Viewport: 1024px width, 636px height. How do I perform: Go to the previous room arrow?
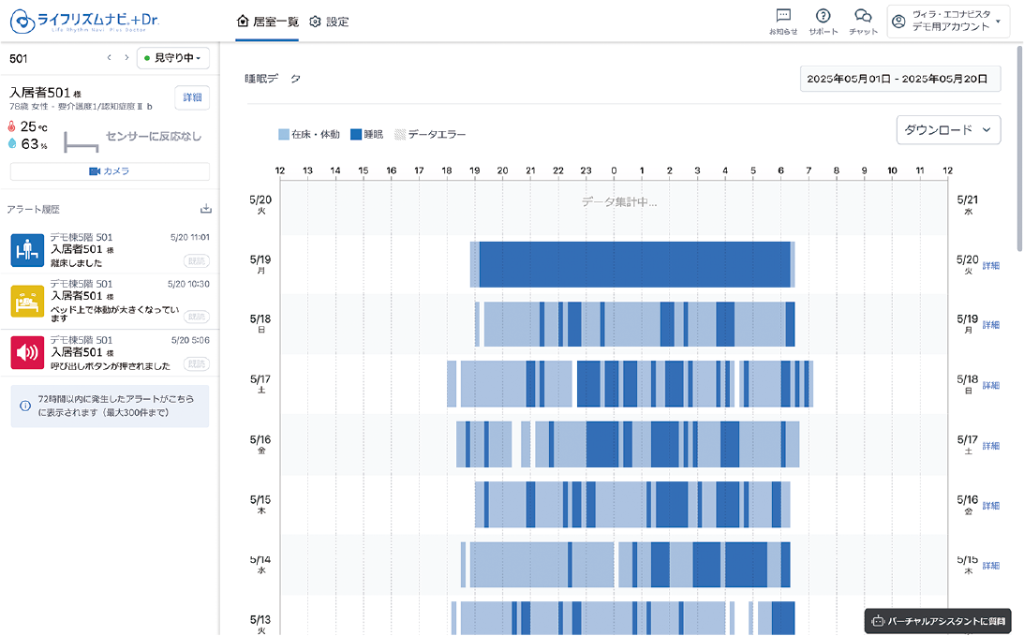pos(109,58)
